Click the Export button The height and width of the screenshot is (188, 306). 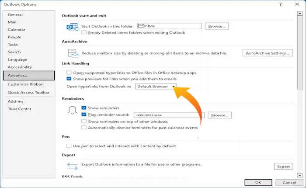[x=283, y=167]
